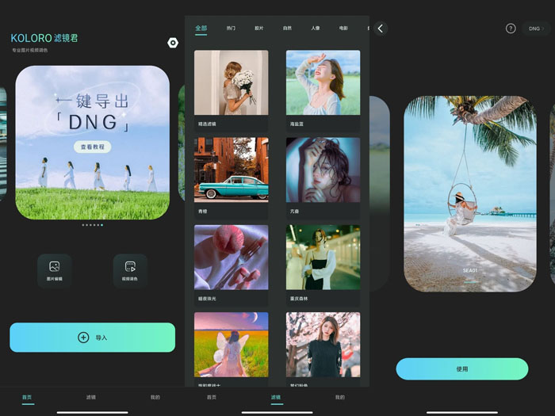Select the 重庆森林 filter thumbnail
This screenshot has width=555, height=416.
click(323, 258)
